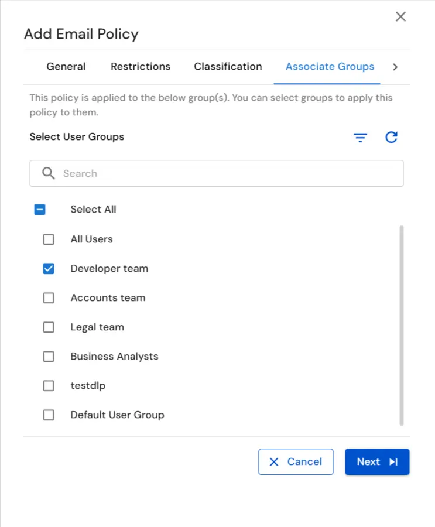Click inside the Search input field
Viewport: 435px width, 527px height.
coord(176,173)
